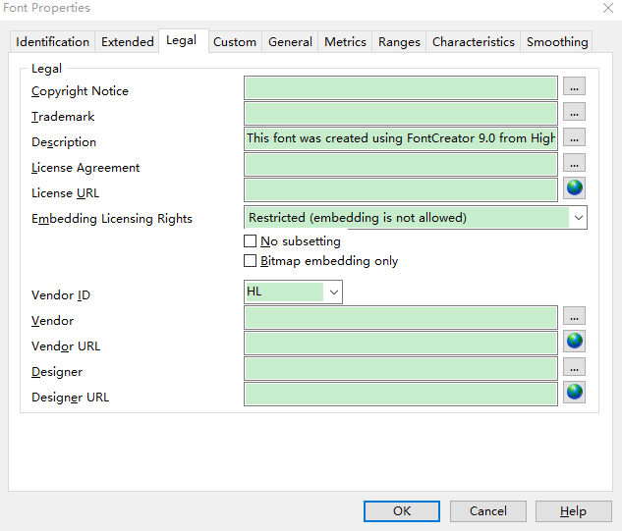Open the Copyright Notice editor with ellipsis button
Image resolution: width=622 pixels, height=531 pixels.
click(x=574, y=86)
